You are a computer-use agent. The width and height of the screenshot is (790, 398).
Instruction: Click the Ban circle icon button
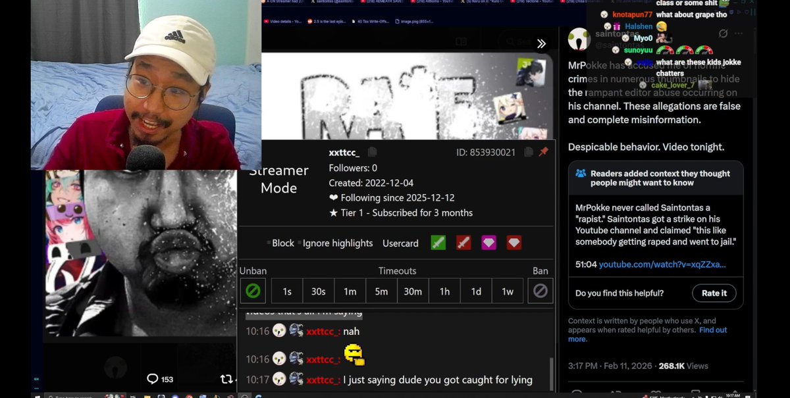click(540, 291)
